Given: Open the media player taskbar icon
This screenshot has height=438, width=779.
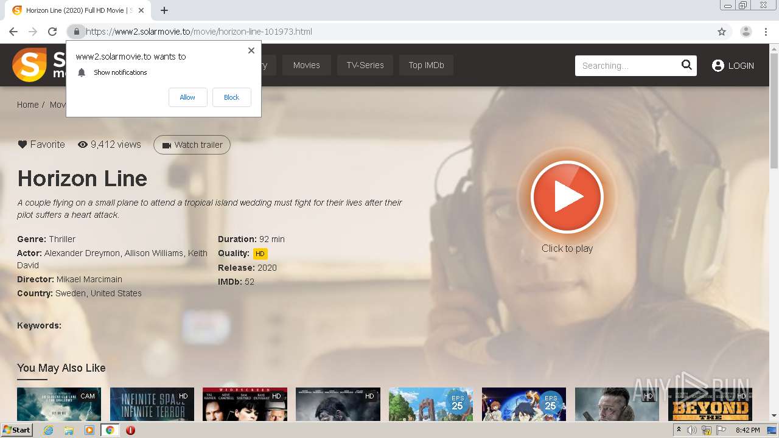Looking at the screenshot, I should click(x=89, y=430).
